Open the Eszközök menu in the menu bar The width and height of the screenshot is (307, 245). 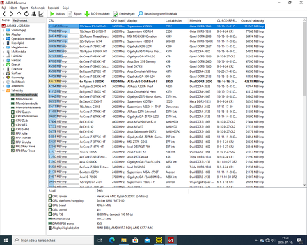click(x=53, y=8)
